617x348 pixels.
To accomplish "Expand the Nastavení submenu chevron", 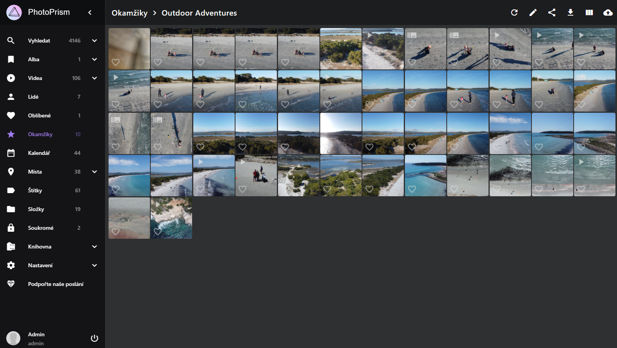I will tap(95, 265).
